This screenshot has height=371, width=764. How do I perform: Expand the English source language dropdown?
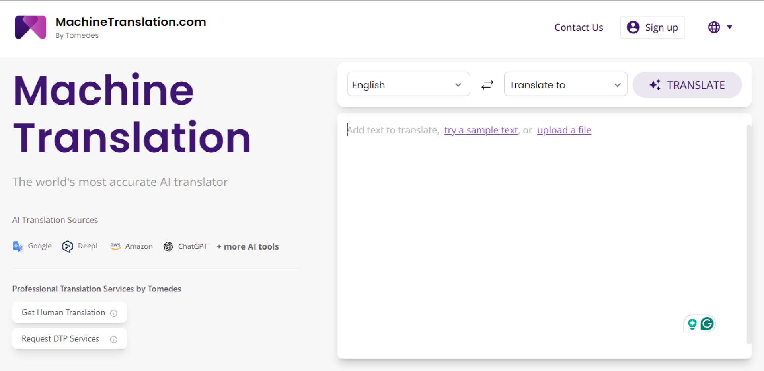(408, 84)
